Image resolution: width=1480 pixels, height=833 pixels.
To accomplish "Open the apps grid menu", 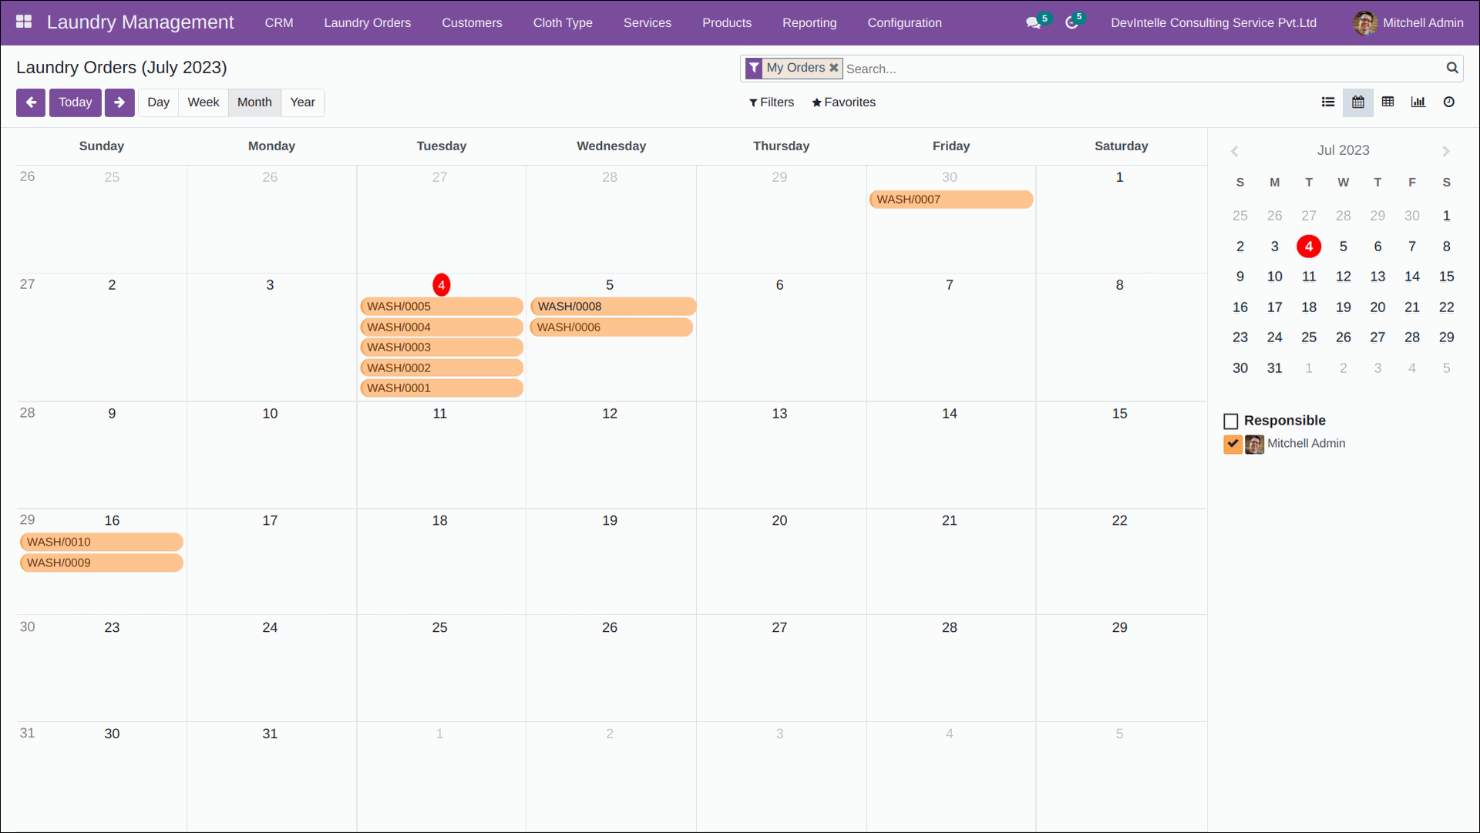I will coord(24,22).
